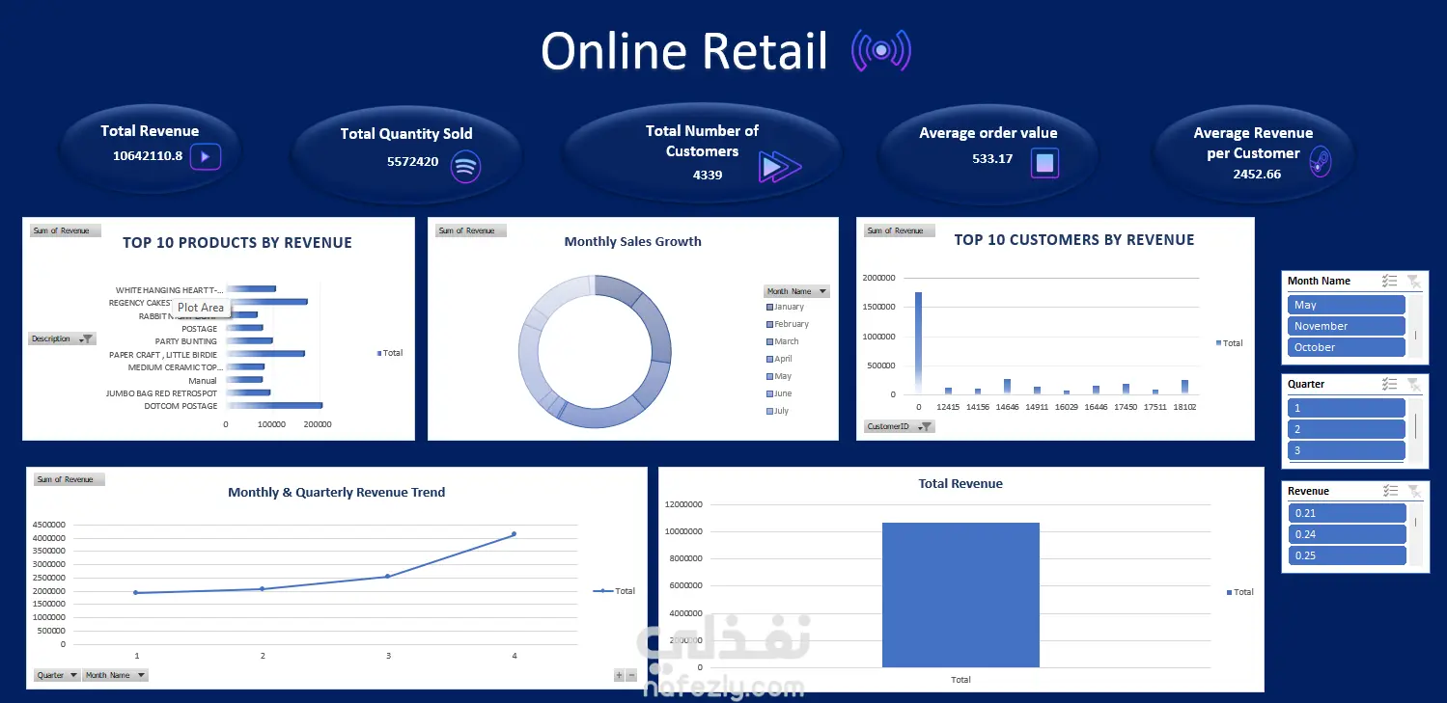Click the Revenue slicer scrollbar

point(1415,534)
